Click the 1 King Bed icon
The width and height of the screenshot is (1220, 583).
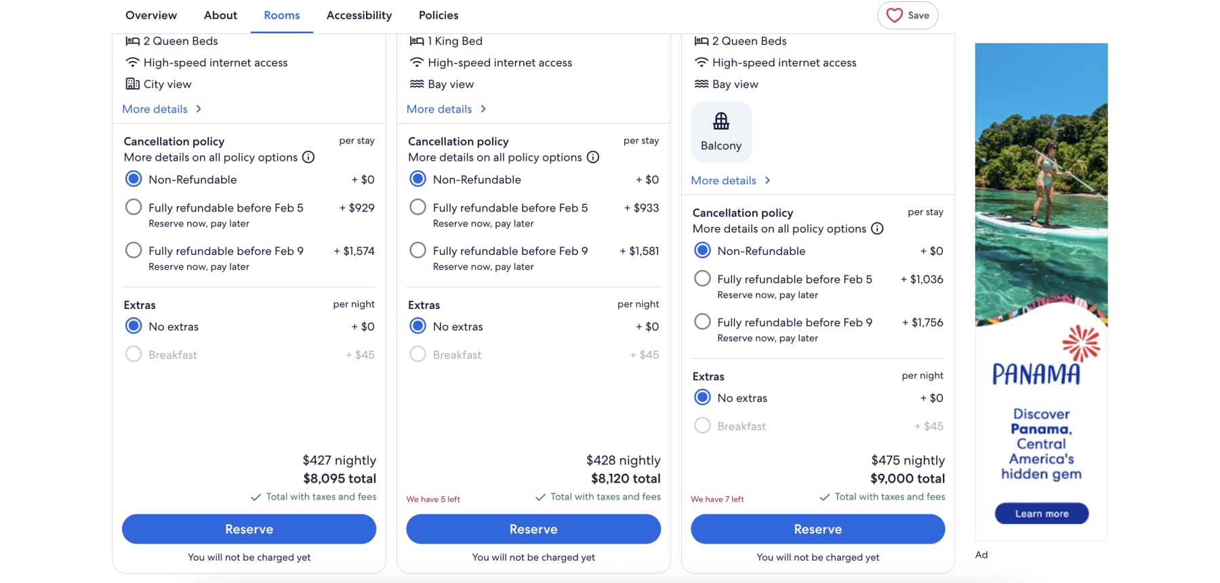point(415,41)
